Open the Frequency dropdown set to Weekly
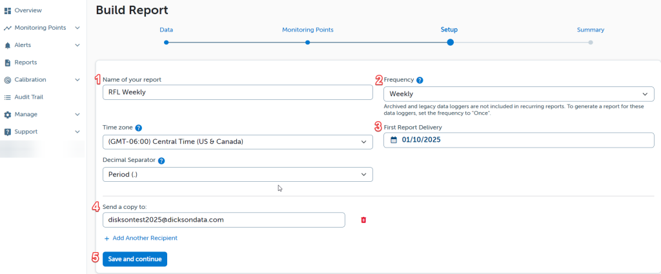661x274 pixels. point(518,94)
